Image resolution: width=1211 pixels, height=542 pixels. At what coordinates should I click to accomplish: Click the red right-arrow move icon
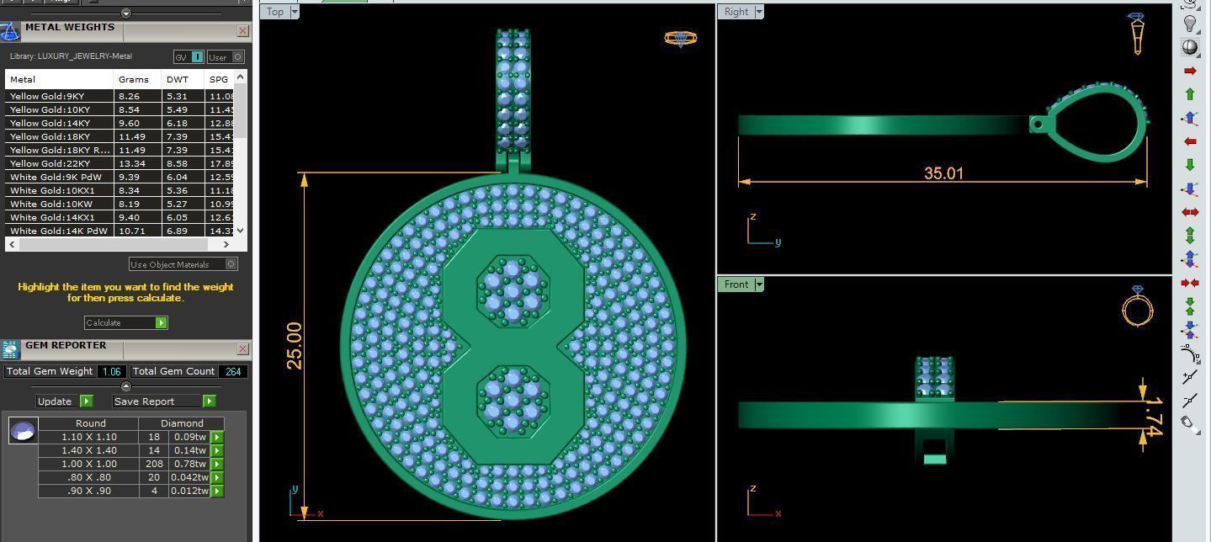coord(1190,71)
